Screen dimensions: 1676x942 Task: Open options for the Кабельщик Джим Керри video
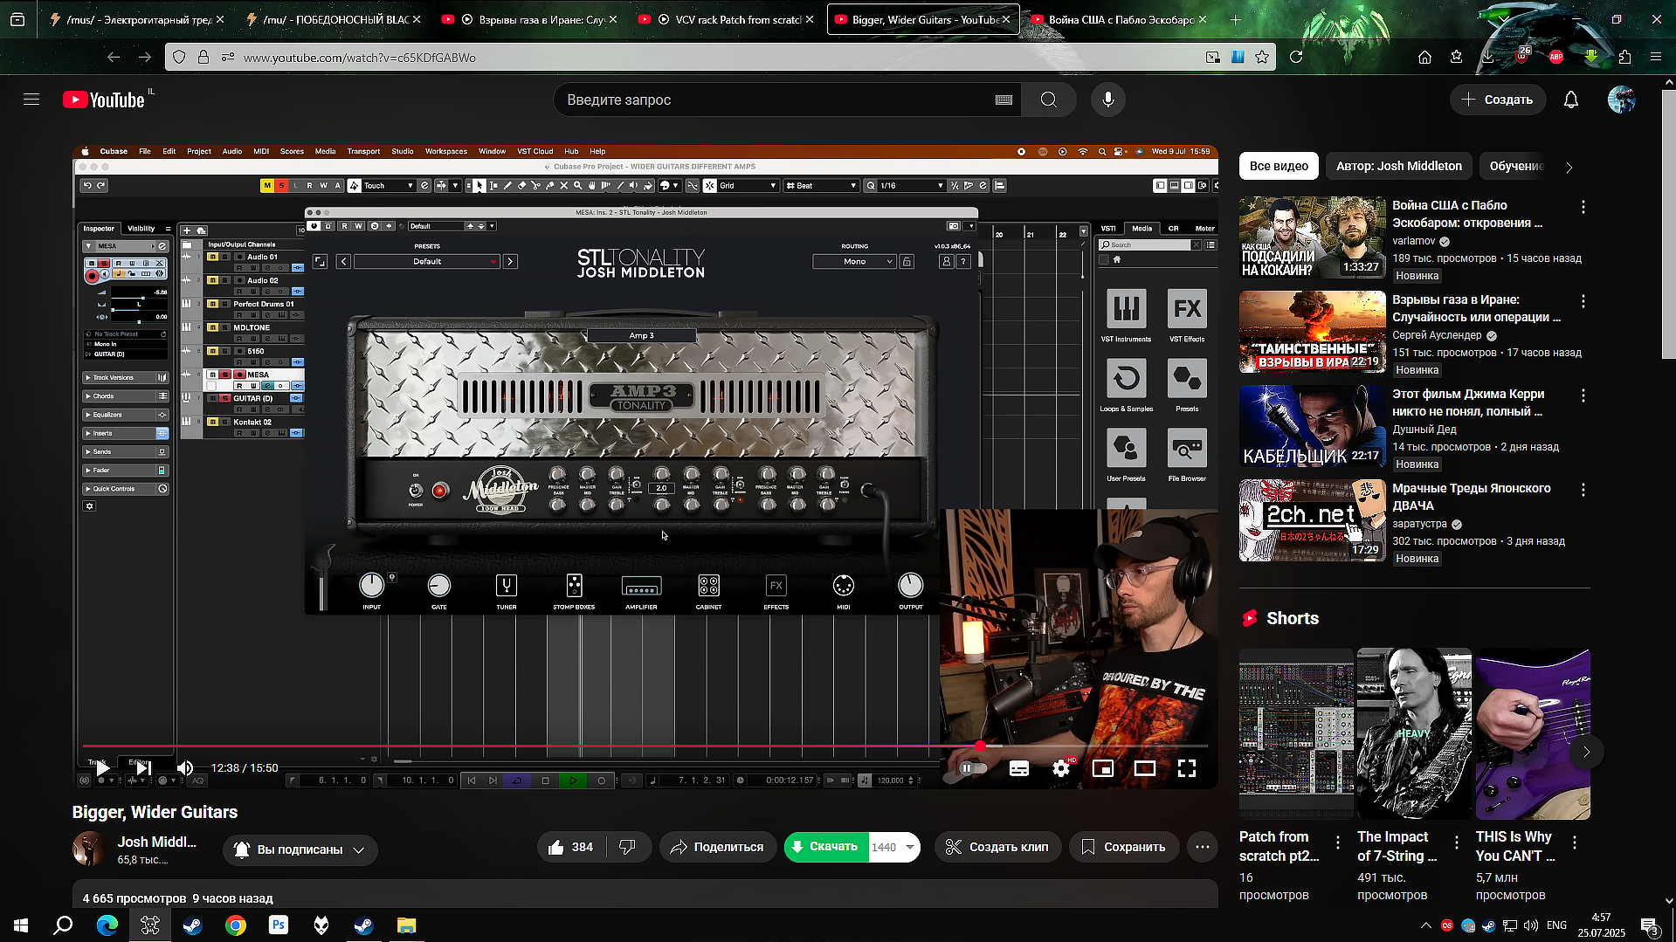coord(1583,395)
